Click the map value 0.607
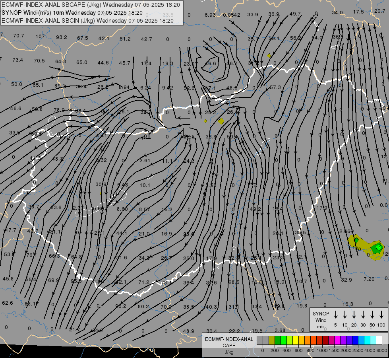 click(100, 208)
